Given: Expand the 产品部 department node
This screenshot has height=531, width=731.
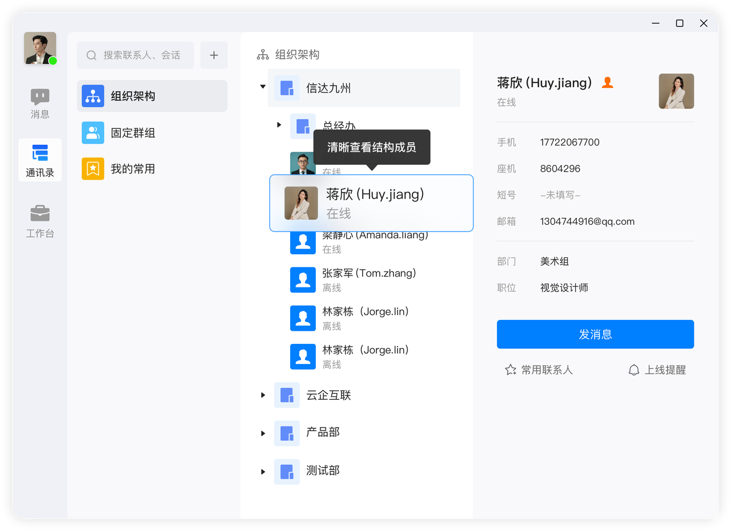Looking at the screenshot, I should pos(262,433).
